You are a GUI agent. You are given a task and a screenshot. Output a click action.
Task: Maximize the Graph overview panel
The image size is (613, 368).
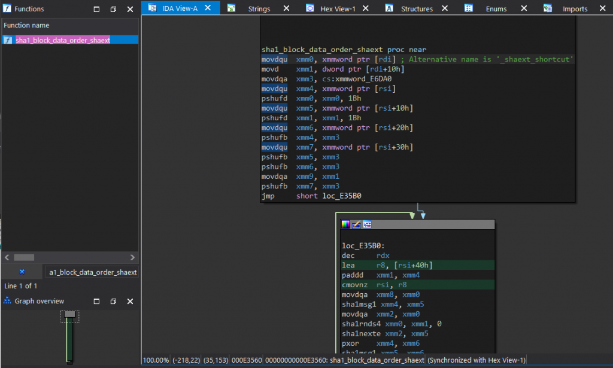pyautogui.click(x=96, y=301)
